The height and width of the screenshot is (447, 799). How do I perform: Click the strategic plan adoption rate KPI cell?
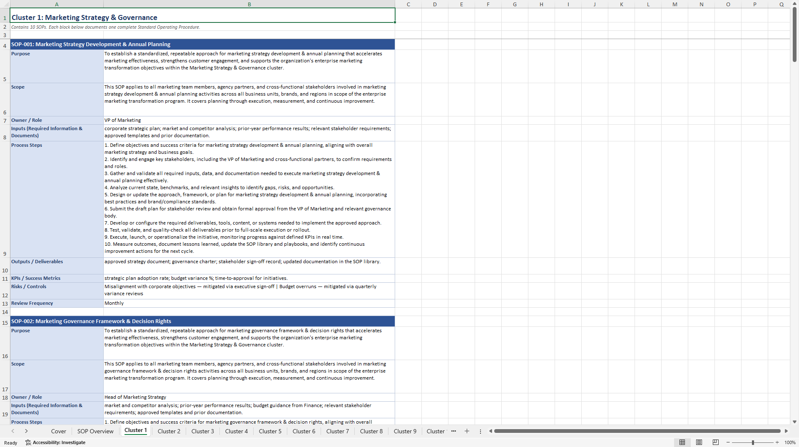point(249,278)
